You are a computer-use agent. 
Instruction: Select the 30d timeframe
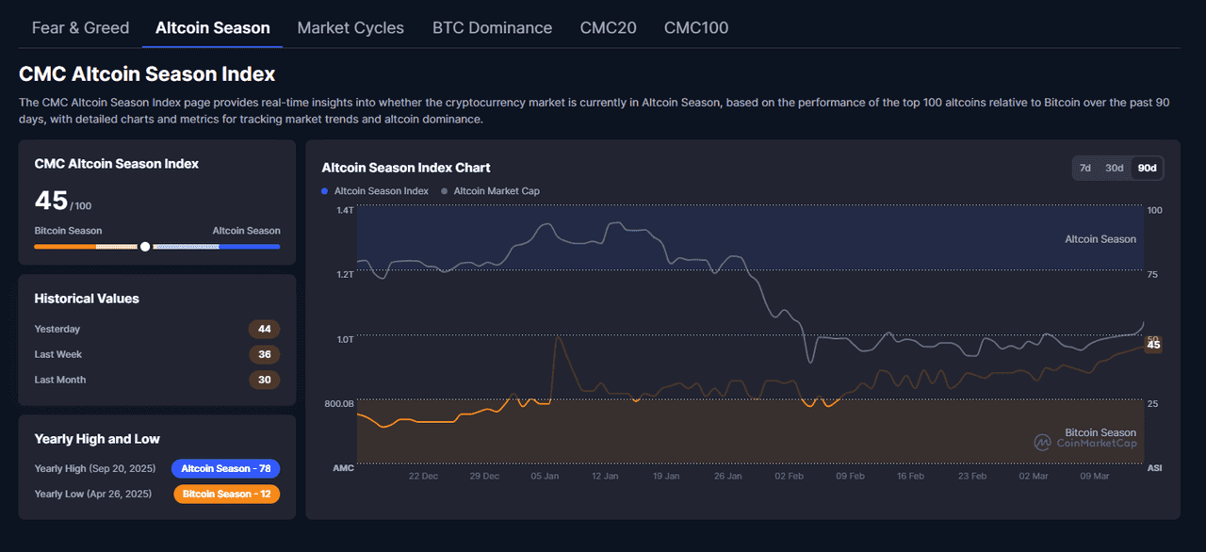(1116, 167)
